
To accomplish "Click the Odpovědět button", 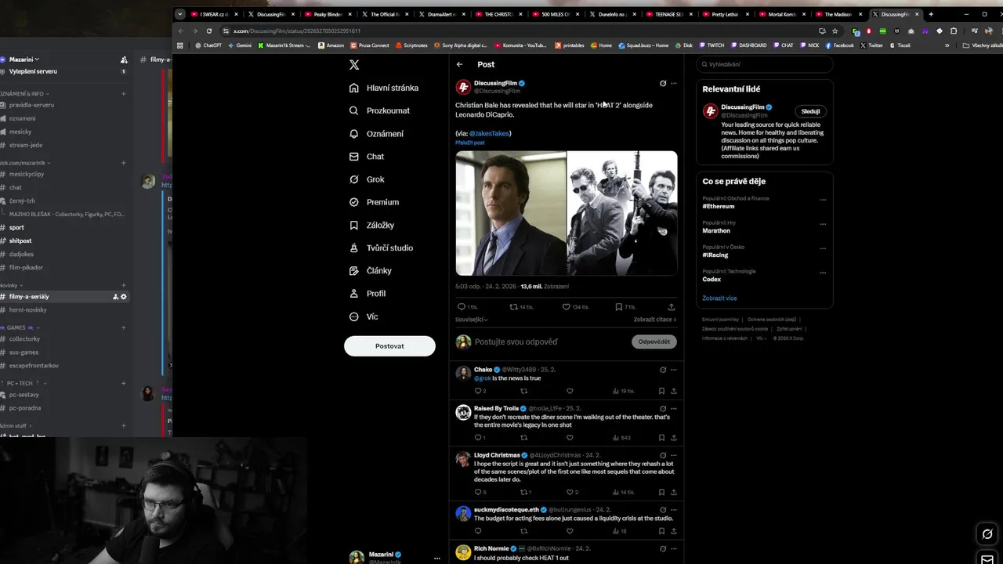I will (x=654, y=342).
